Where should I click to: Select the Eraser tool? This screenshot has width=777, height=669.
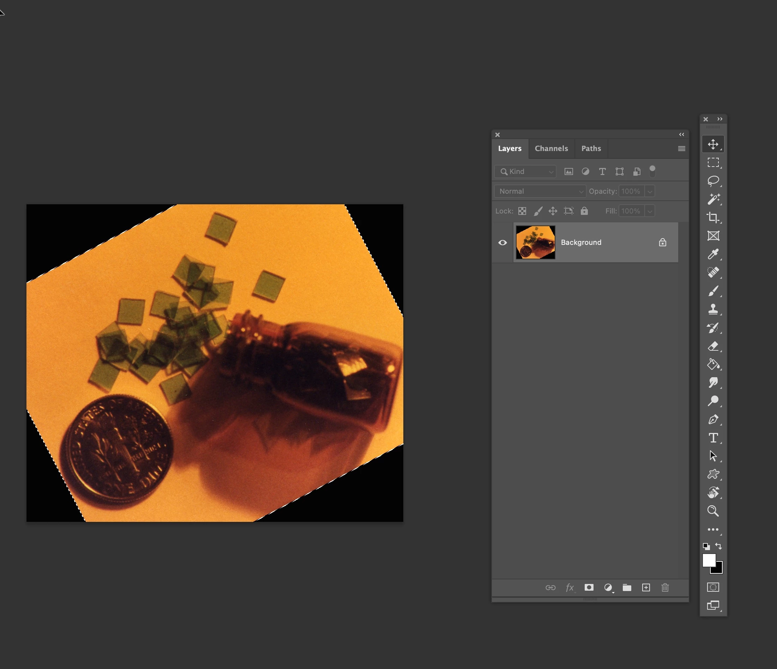pos(713,346)
